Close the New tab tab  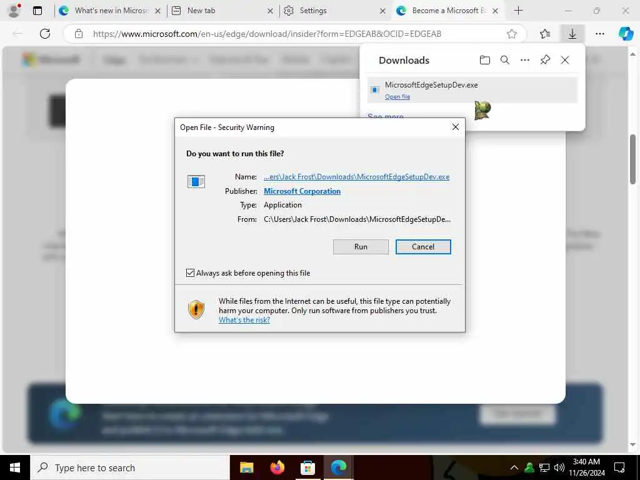point(270,11)
